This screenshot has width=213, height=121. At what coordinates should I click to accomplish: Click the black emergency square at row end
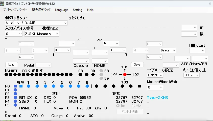click(x=139, y=86)
